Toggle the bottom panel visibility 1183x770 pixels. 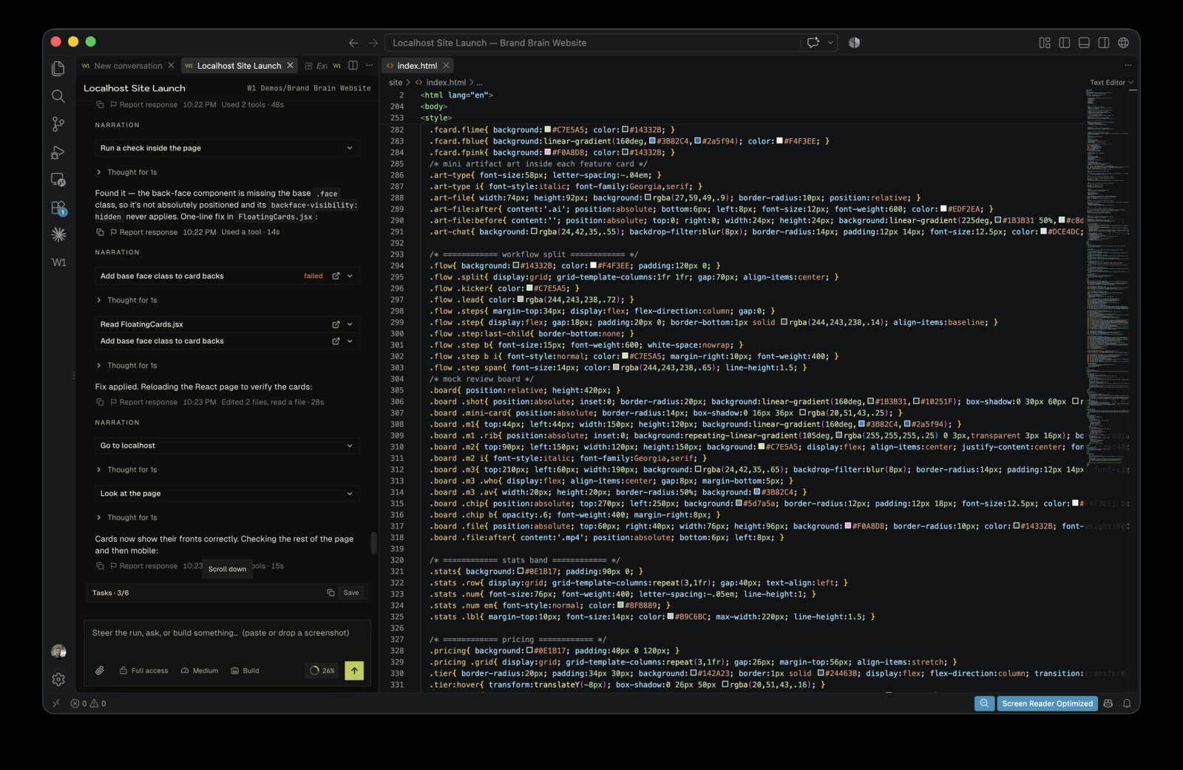pyautogui.click(x=1084, y=43)
